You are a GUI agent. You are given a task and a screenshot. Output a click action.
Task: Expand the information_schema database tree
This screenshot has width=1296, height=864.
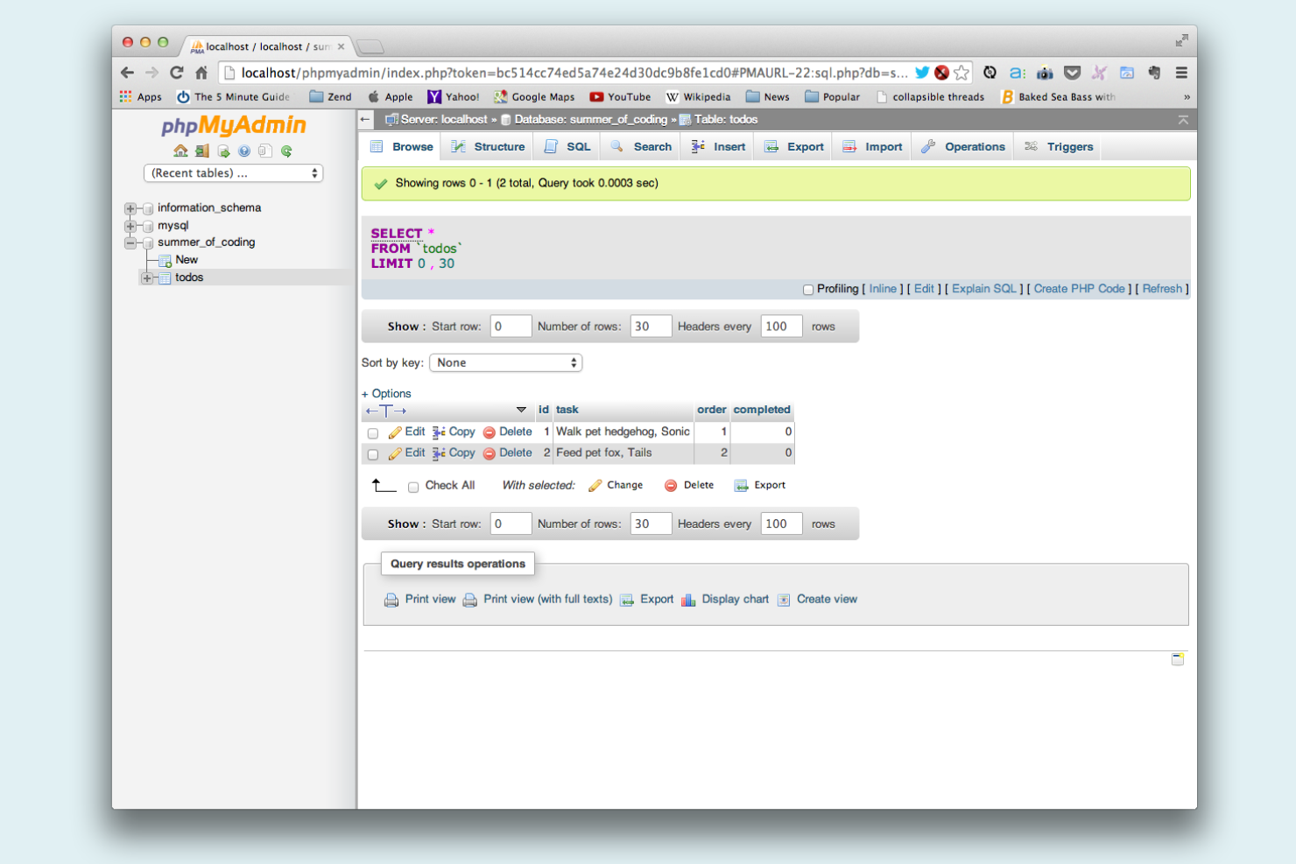tap(130, 208)
